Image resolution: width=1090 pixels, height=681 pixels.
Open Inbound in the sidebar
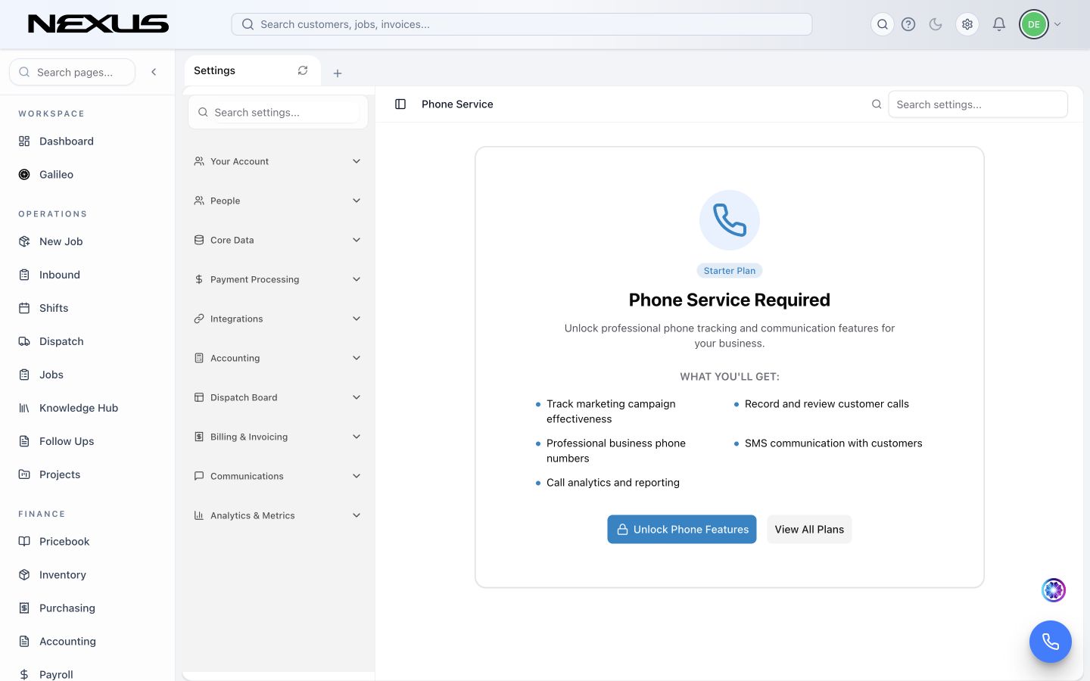click(x=87, y=275)
